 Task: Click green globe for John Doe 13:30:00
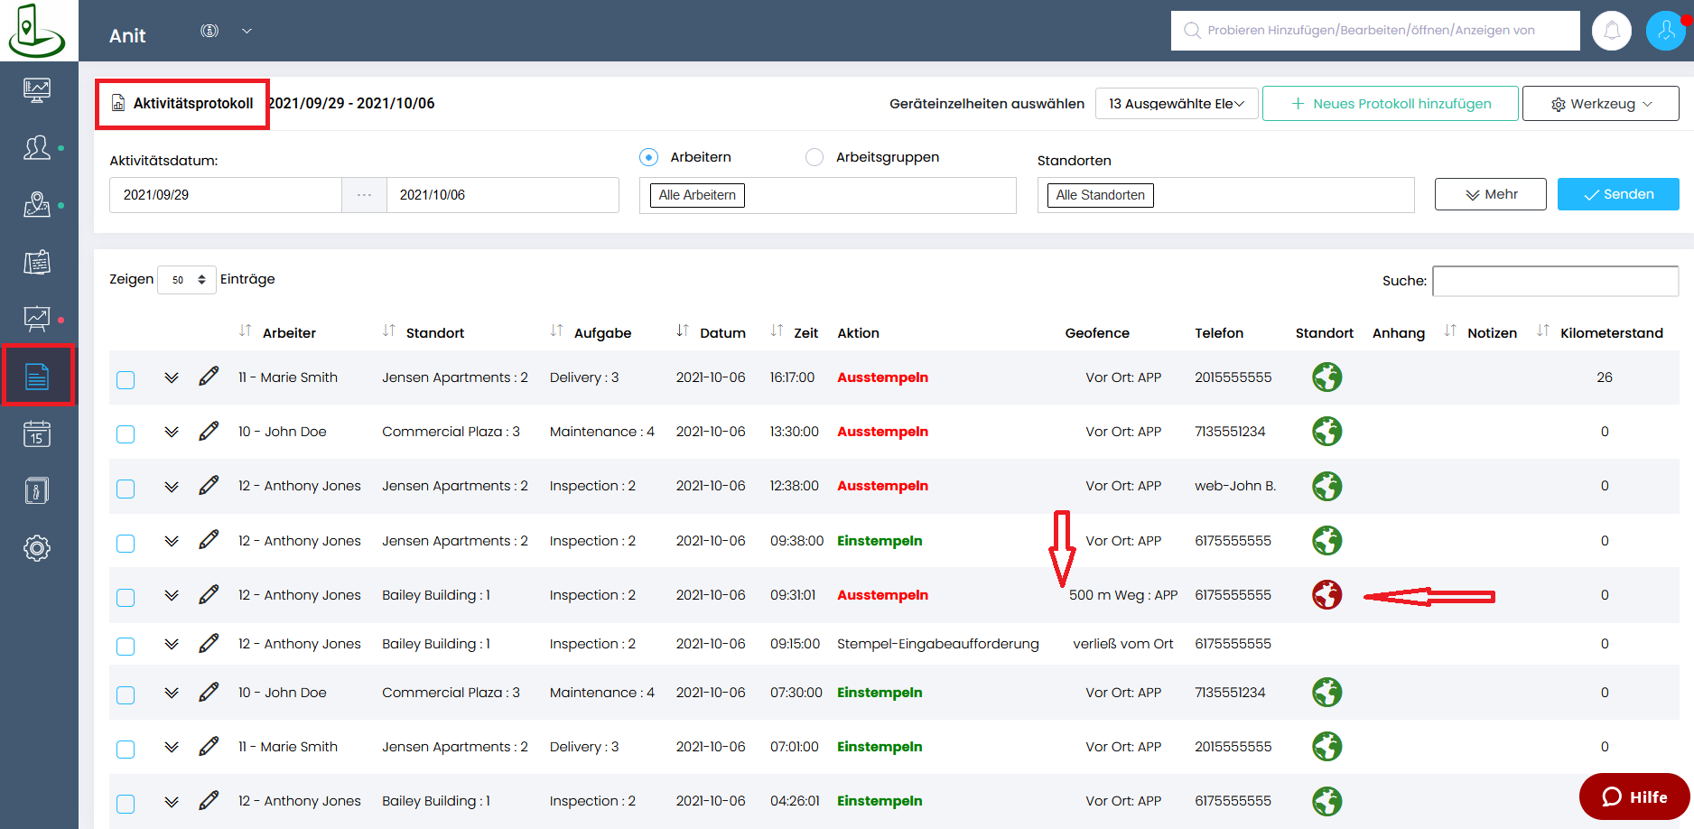pyautogui.click(x=1326, y=432)
